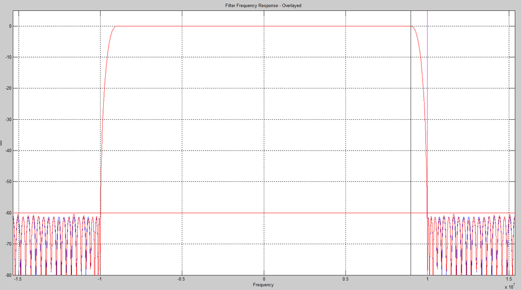The width and height of the screenshot is (521, 290).
Task: Click the y-axis tick label -80
Action: tap(9, 275)
